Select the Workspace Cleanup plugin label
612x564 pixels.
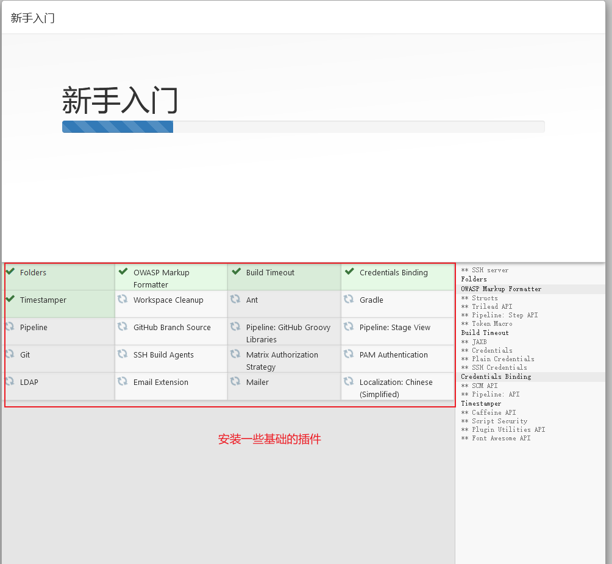tap(168, 300)
